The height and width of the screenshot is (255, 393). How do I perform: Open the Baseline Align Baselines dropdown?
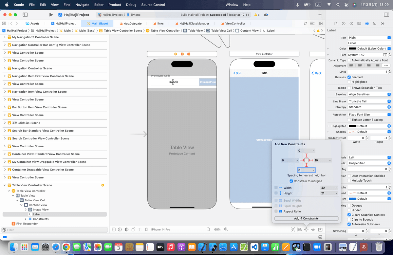click(x=369, y=94)
